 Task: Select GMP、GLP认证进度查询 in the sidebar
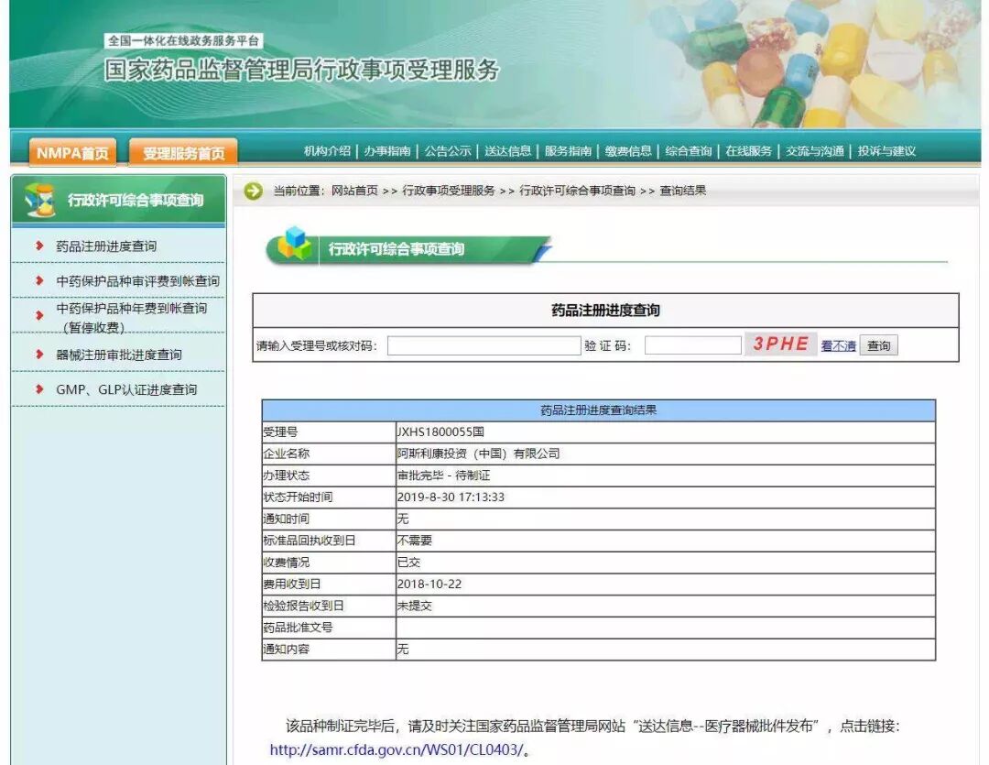click(126, 389)
